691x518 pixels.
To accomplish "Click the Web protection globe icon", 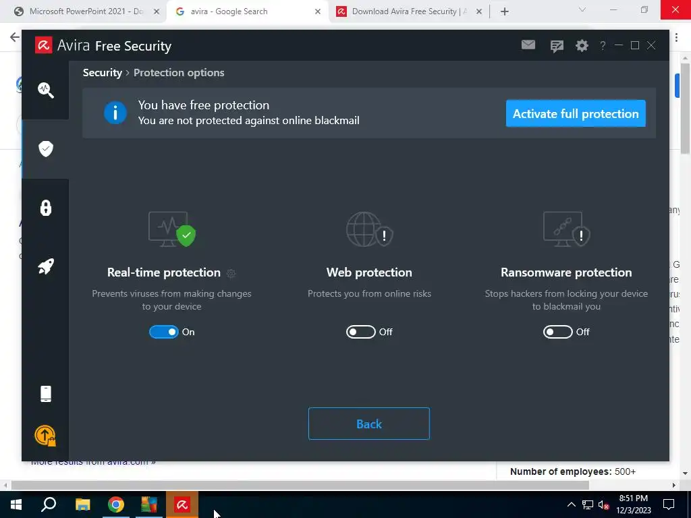I will tap(369, 229).
